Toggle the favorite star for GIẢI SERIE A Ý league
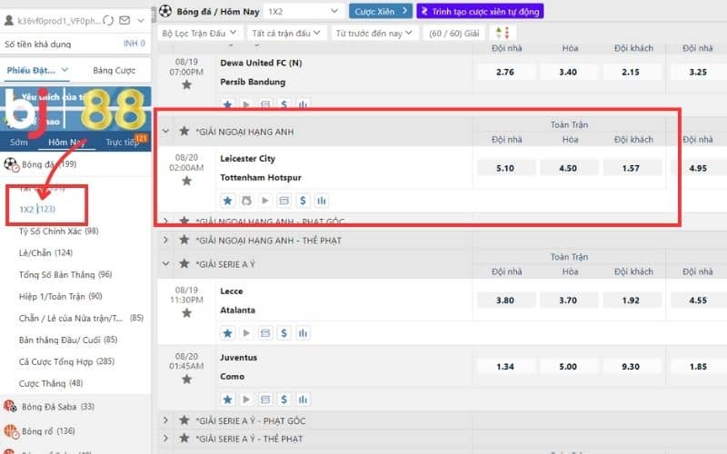 pyautogui.click(x=184, y=263)
